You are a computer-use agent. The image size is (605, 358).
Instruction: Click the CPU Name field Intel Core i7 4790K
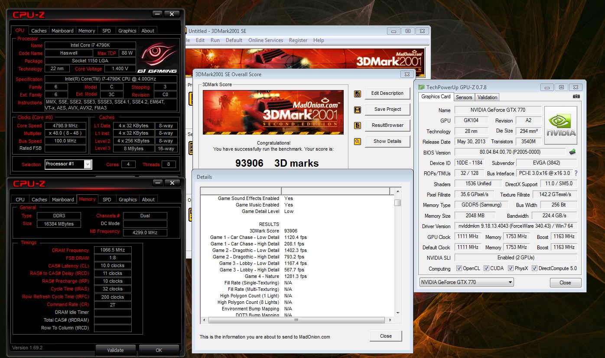[90, 45]
